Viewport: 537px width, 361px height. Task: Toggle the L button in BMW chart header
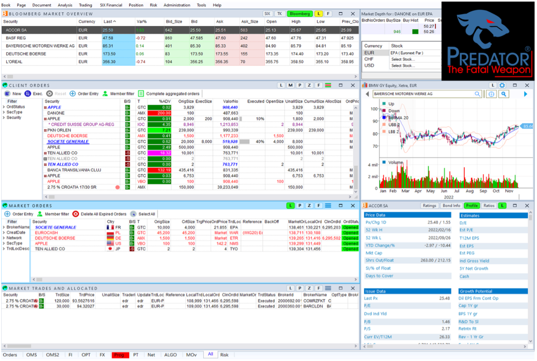492,85
